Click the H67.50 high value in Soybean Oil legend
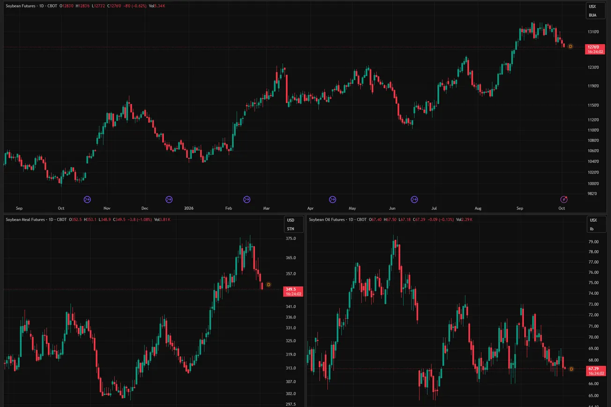This screenshot has width=611, height=407. 390,219
